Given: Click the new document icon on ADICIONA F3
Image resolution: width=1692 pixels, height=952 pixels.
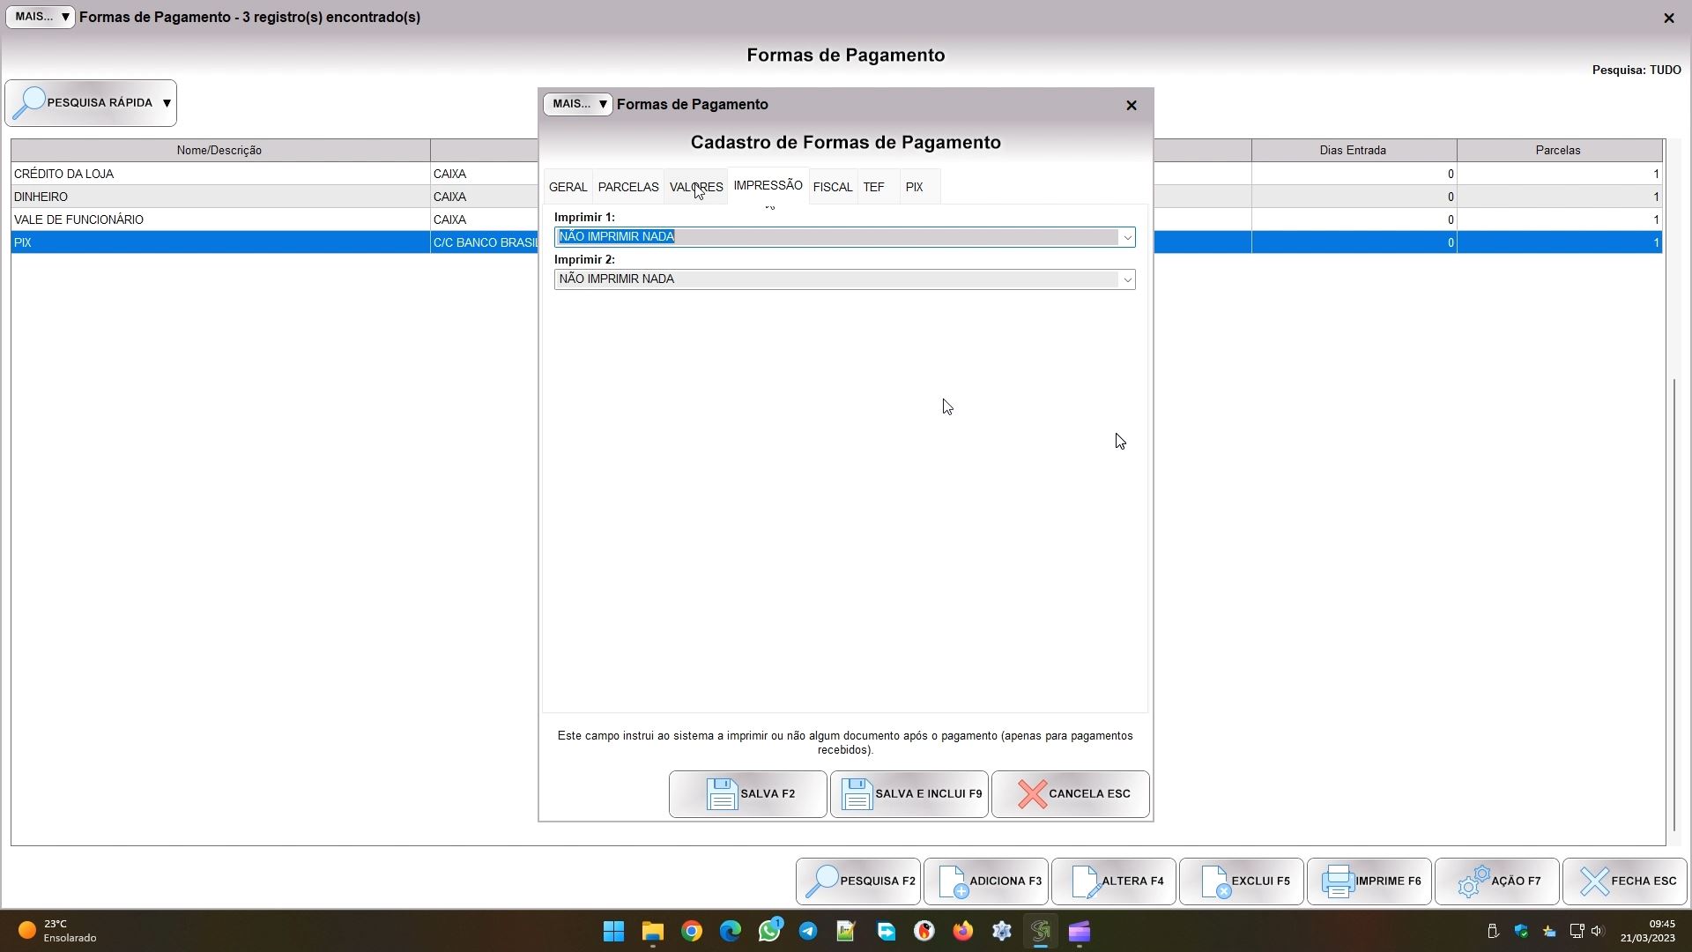Looking at the screenshot, I should (x=953, y=881).
